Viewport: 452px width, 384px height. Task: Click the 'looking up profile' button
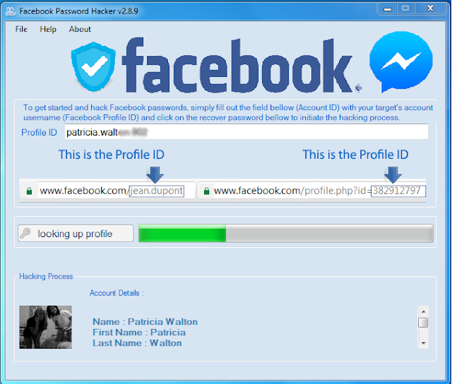(x=76, y=234)
